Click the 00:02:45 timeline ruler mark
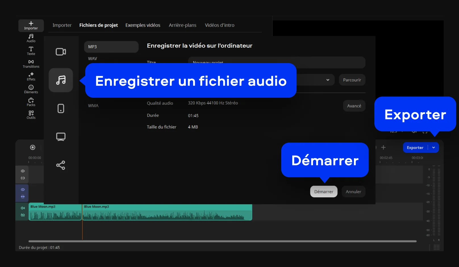The image size is (459, 267). (x=386, y=158)
